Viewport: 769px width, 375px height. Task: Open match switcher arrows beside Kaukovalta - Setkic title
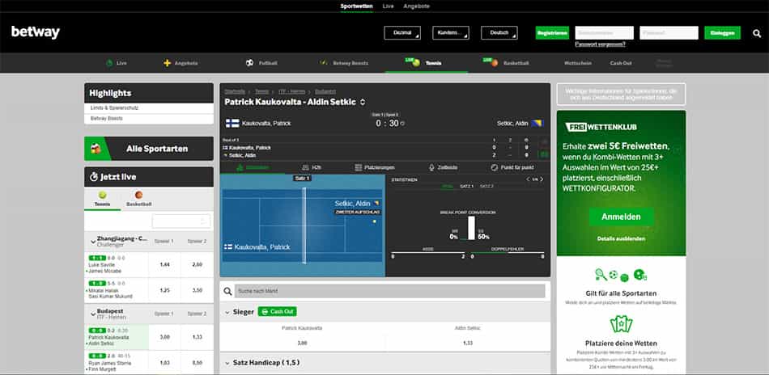click(363, 103)
